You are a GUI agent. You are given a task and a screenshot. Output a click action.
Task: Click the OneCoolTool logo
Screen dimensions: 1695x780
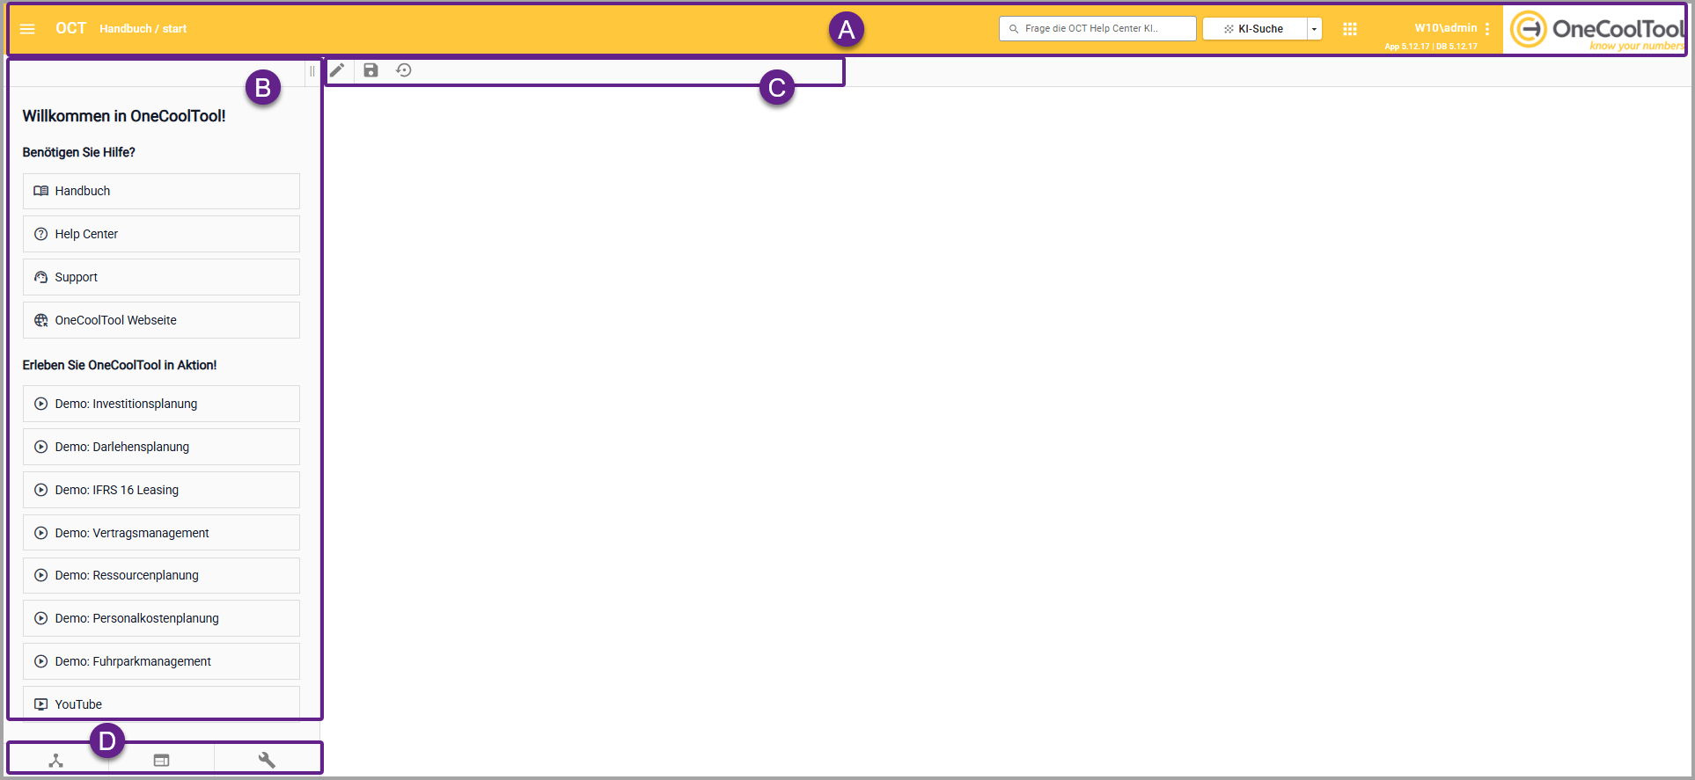tap(1595, 30)
